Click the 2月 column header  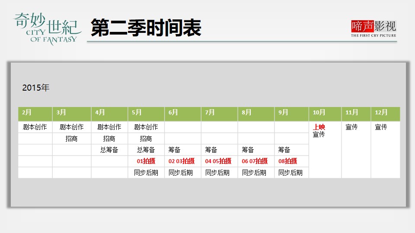click(35, 114)
